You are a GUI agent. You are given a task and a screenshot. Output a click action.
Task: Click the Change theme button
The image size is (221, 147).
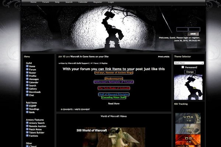click(190, 72)
